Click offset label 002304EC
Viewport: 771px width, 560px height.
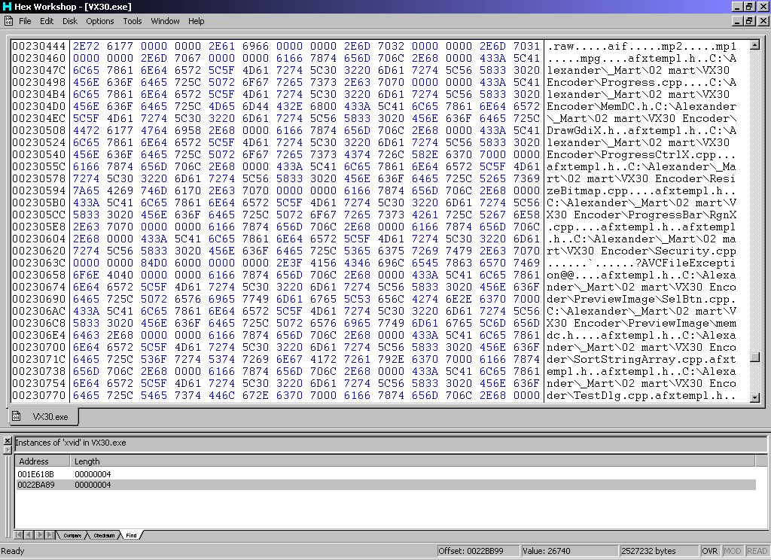tap(39, 118)
